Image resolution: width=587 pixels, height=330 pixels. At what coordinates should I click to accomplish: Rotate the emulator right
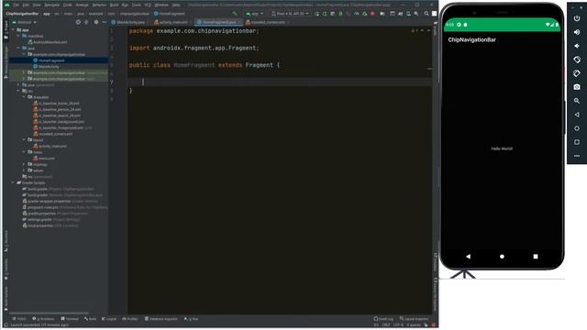[577, 73]
